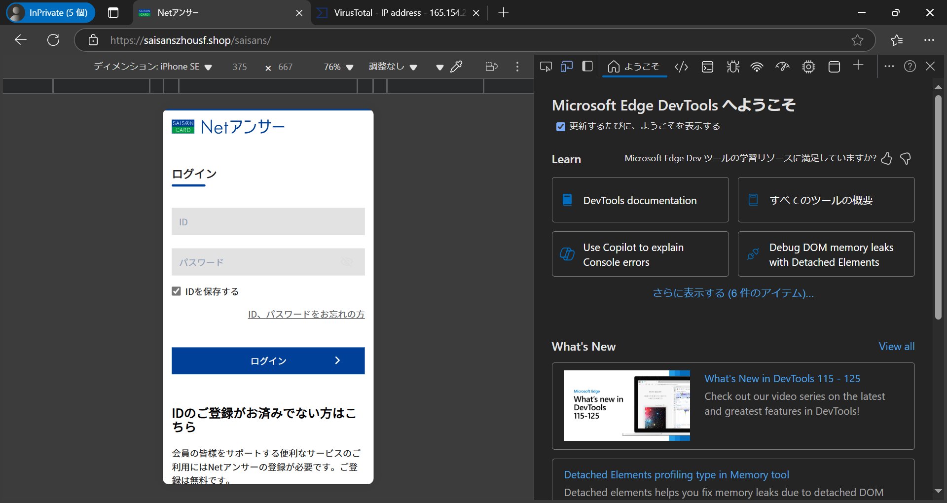Open DevTools customize ellipsis menu

889,66
